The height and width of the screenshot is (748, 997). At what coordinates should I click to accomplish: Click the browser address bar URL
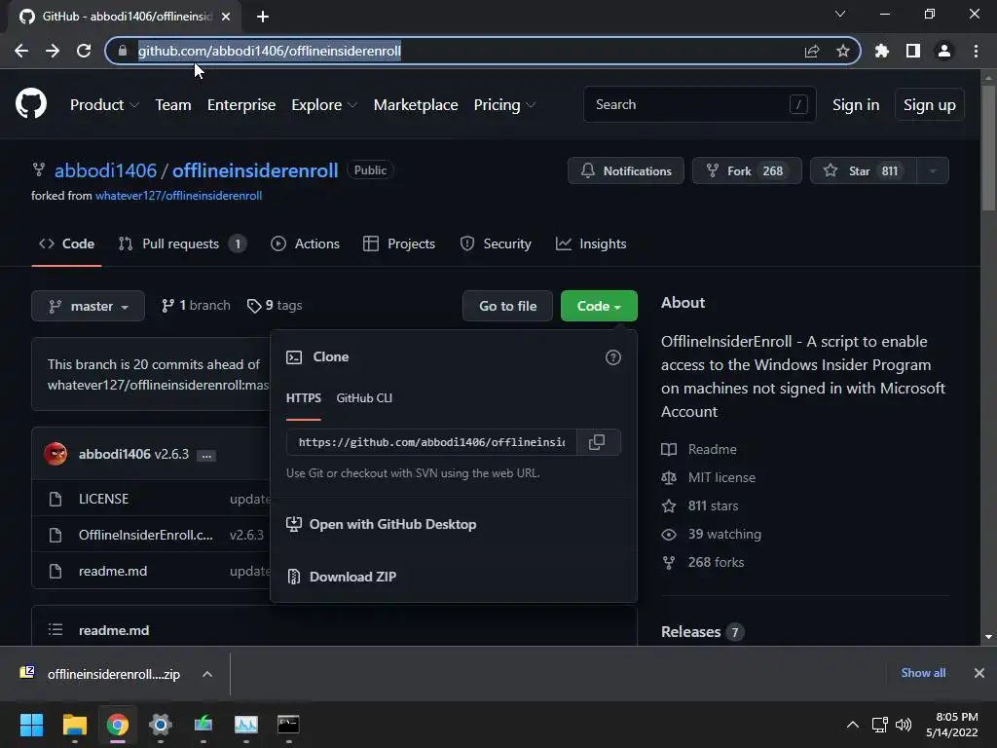coord(269,51)
